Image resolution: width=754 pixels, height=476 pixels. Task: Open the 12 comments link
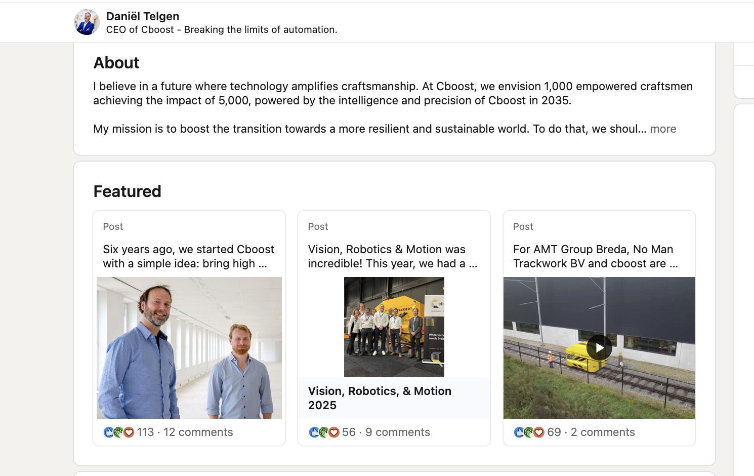(x=198, y=432)
